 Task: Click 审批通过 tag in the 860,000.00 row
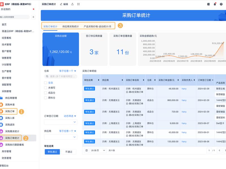[x=90, y=100]
